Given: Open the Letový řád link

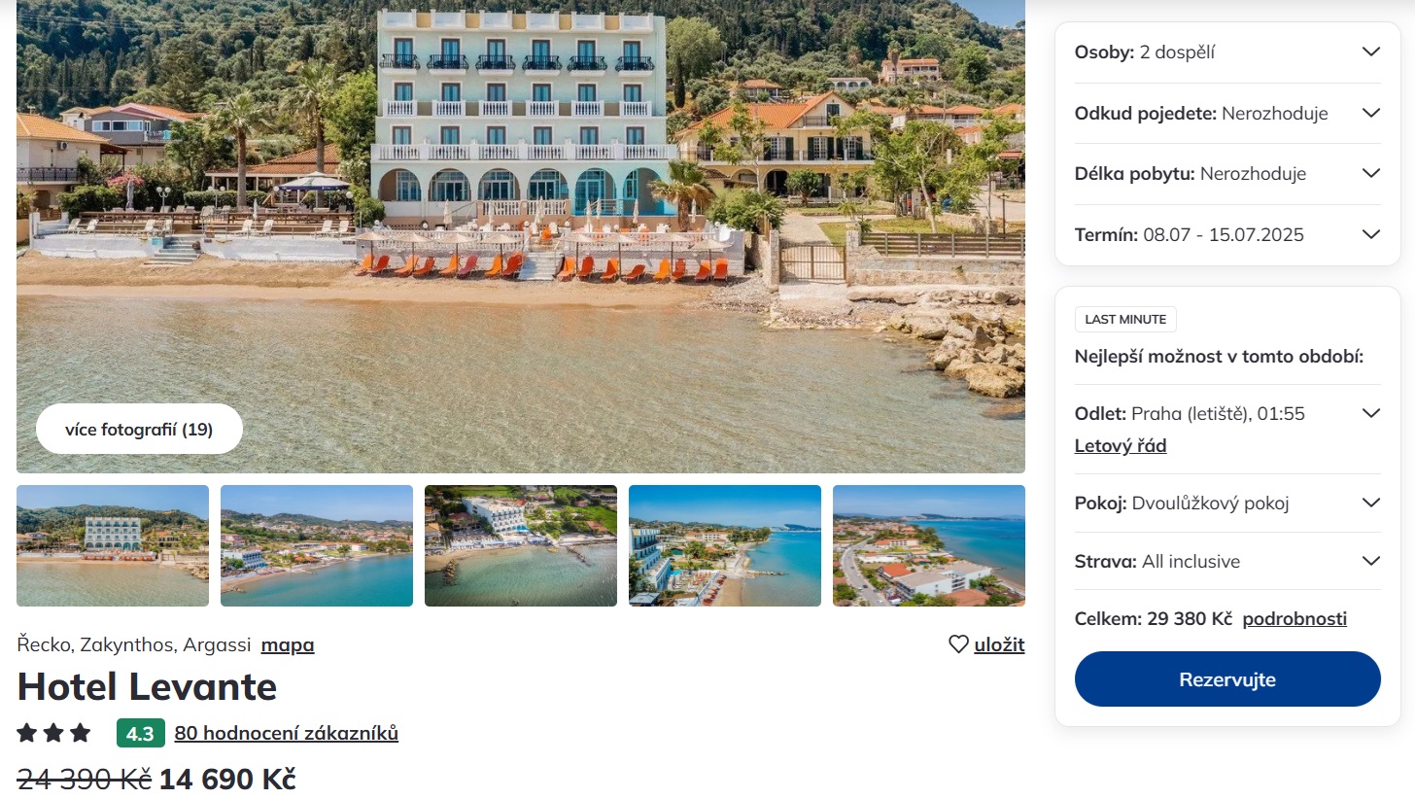Looking at the screenshot, I should (x=1121, y=446).
